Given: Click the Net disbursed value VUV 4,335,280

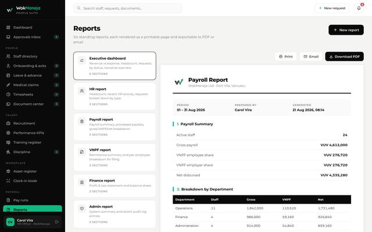Looking at the screenshot, I should click(x=334, y=175).
